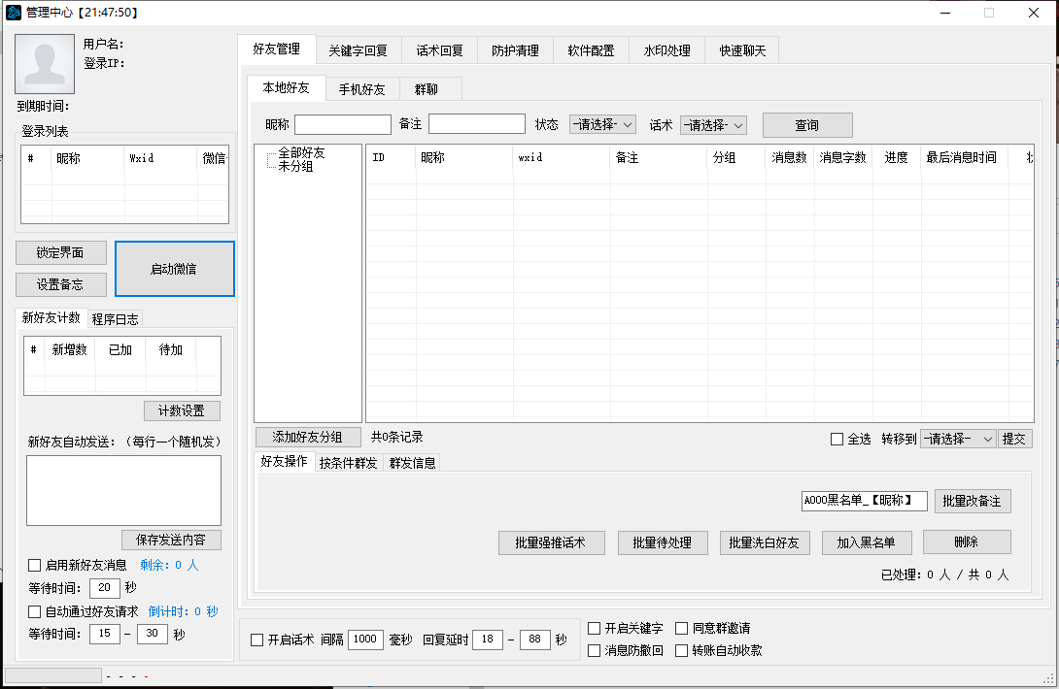
Task: Click 添加好友分组 button
Action: click(x=308, y=438)
